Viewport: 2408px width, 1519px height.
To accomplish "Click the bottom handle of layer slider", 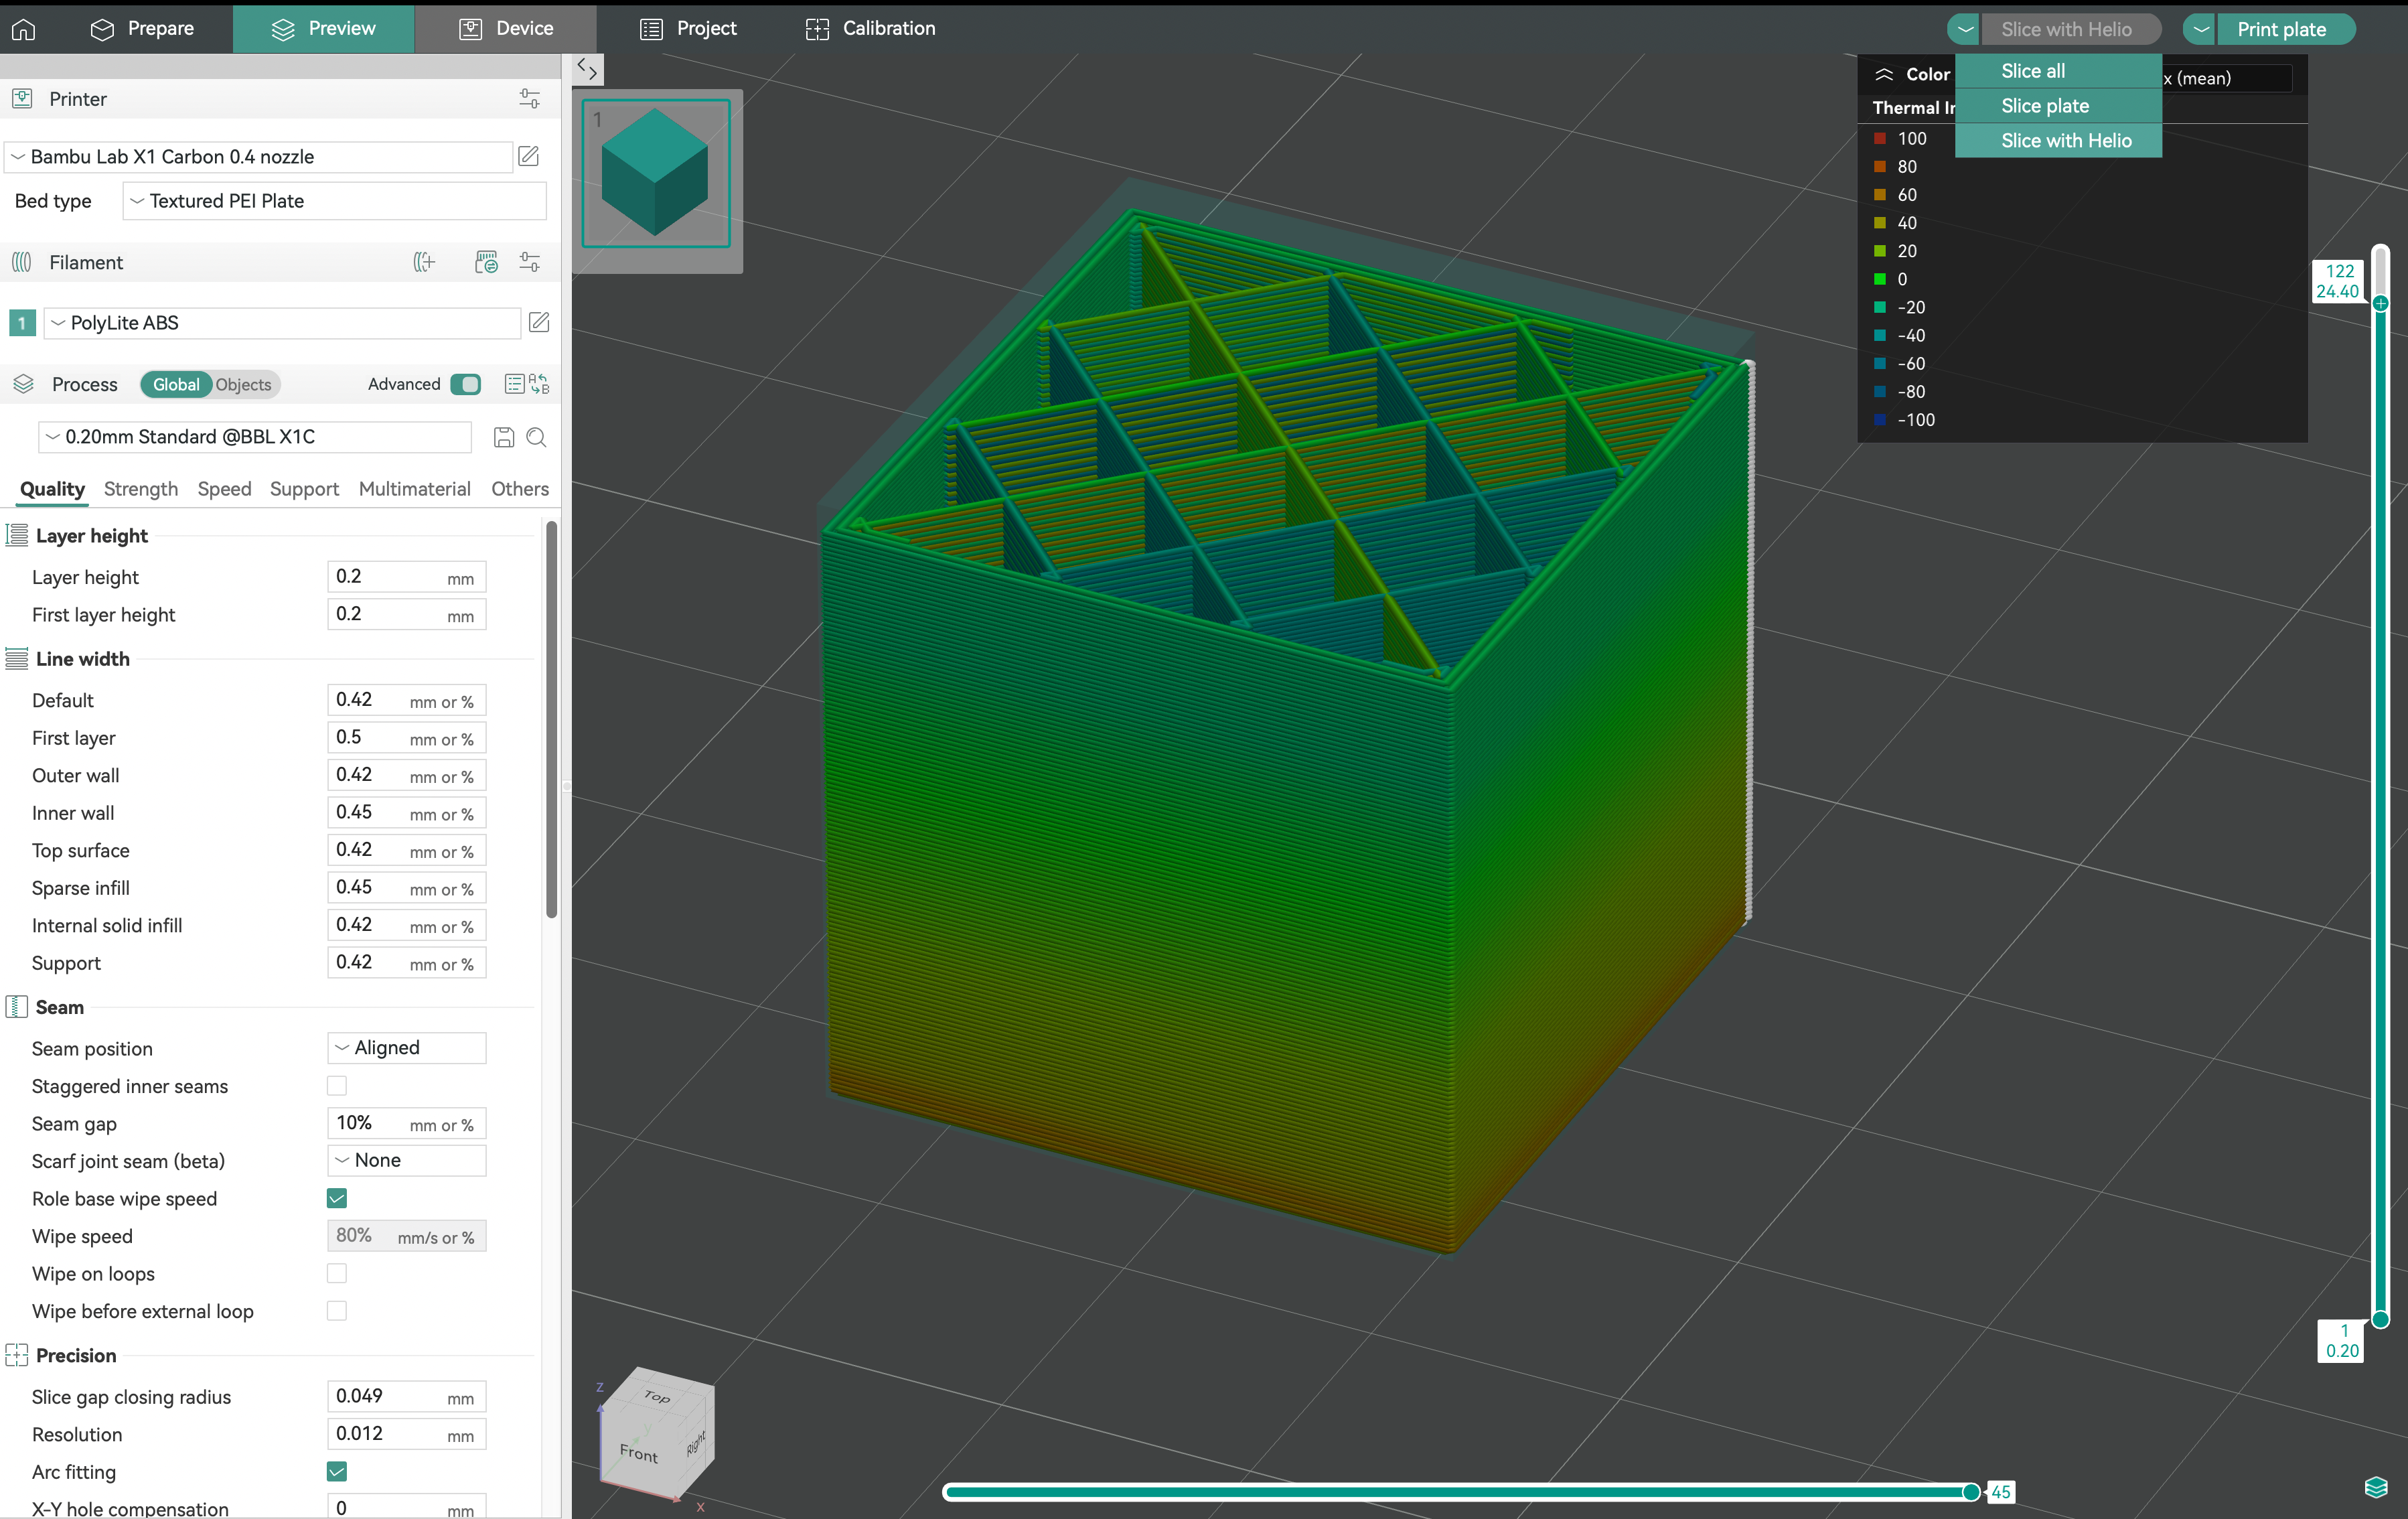I will pyautogui.click(x=2381, y=1320).
